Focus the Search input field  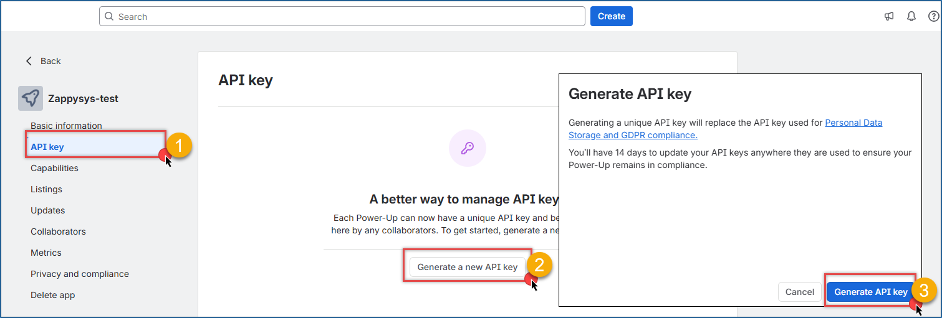[x=342, y=16]
